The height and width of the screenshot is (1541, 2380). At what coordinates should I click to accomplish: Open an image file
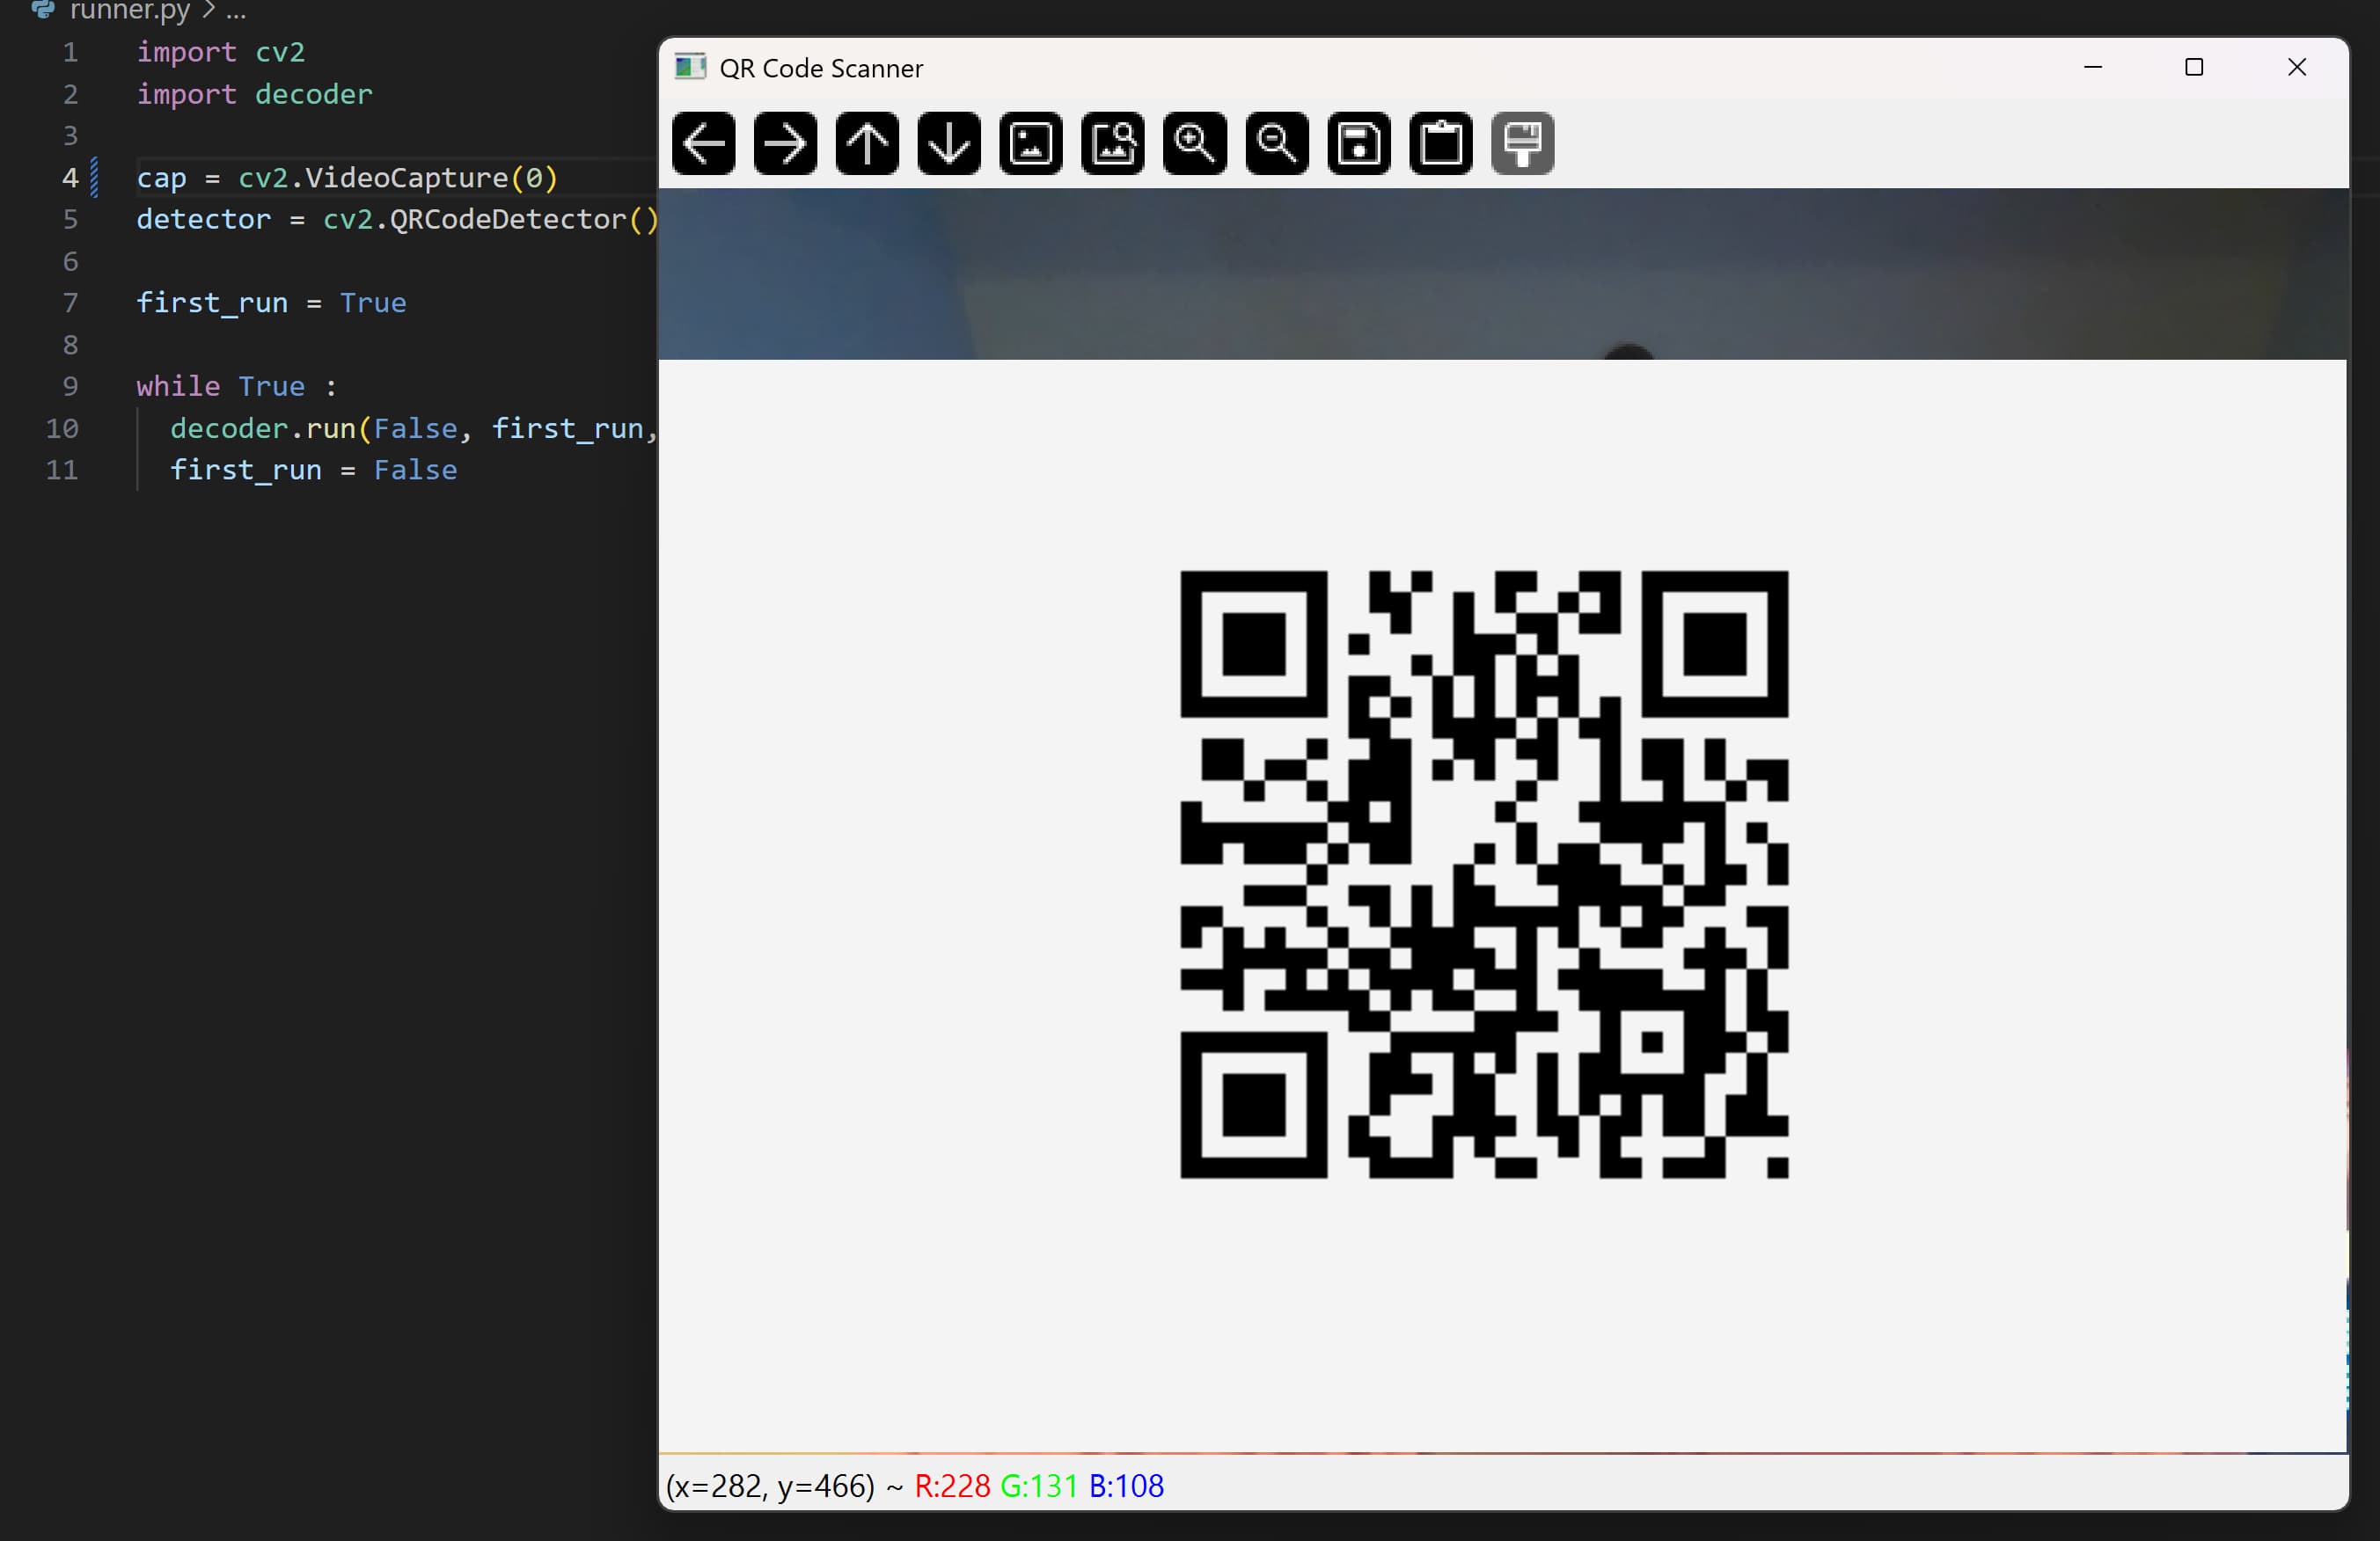coord(1030,142)
